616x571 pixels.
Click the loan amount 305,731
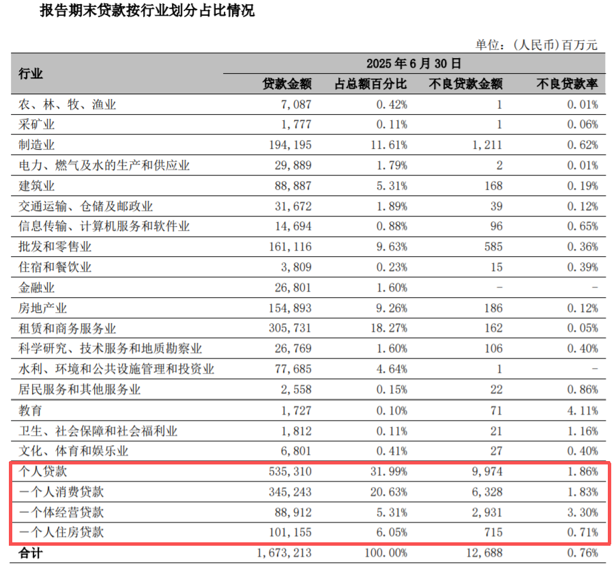coord(290,329)
